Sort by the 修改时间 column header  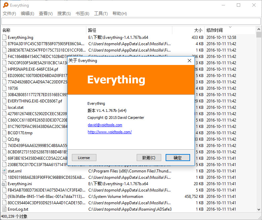(x=230, y=30)
